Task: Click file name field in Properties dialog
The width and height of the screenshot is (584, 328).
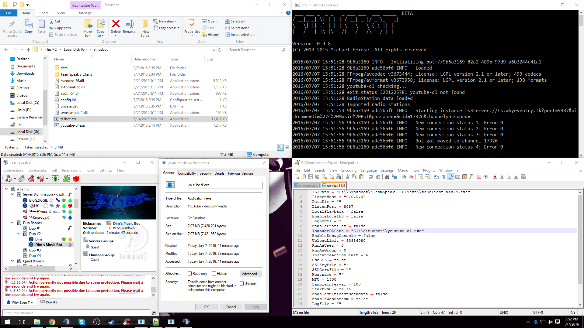Action: pyautogui.click(x=225, y=185)
